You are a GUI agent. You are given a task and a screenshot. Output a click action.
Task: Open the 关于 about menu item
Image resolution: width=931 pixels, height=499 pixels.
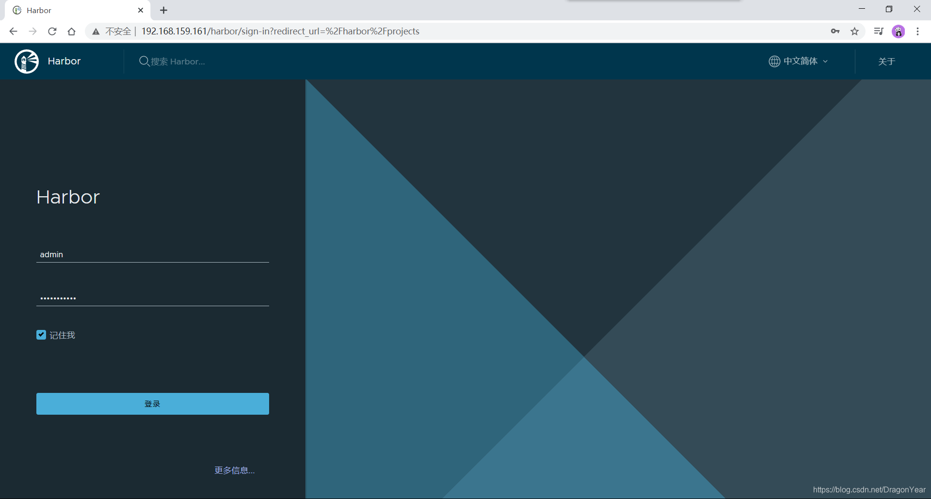[x=886, y=62]
